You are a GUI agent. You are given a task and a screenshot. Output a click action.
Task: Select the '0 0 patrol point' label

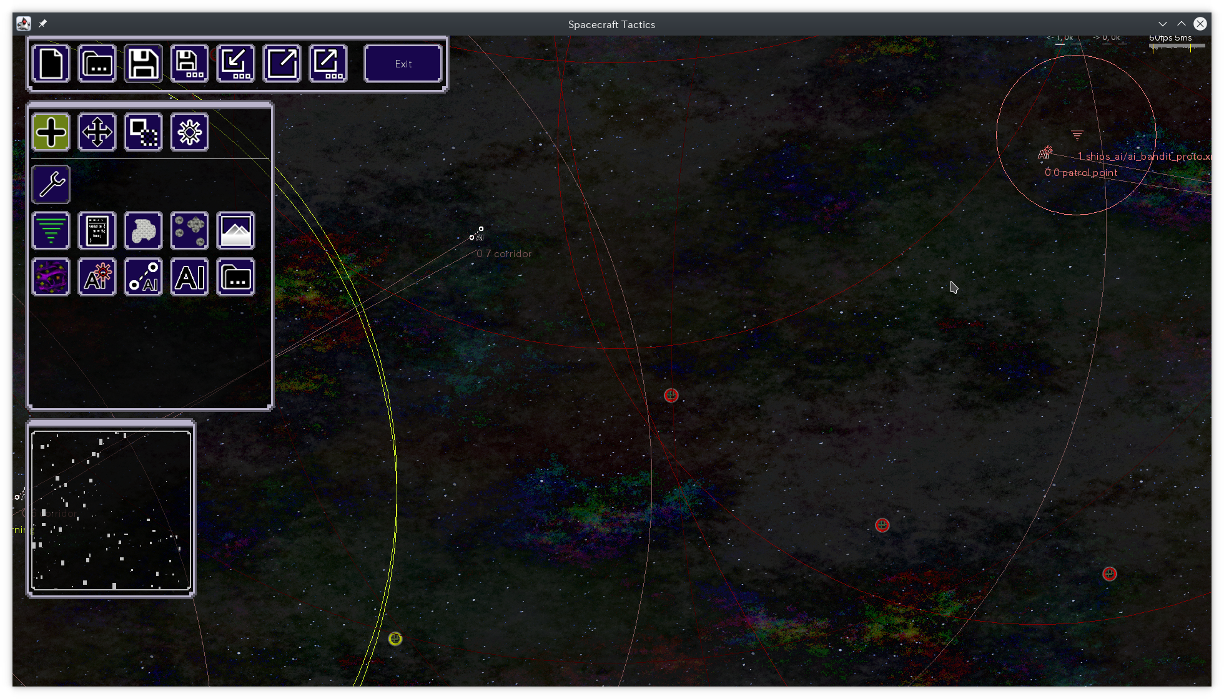pyautogui.click(x=1081, y=173)
